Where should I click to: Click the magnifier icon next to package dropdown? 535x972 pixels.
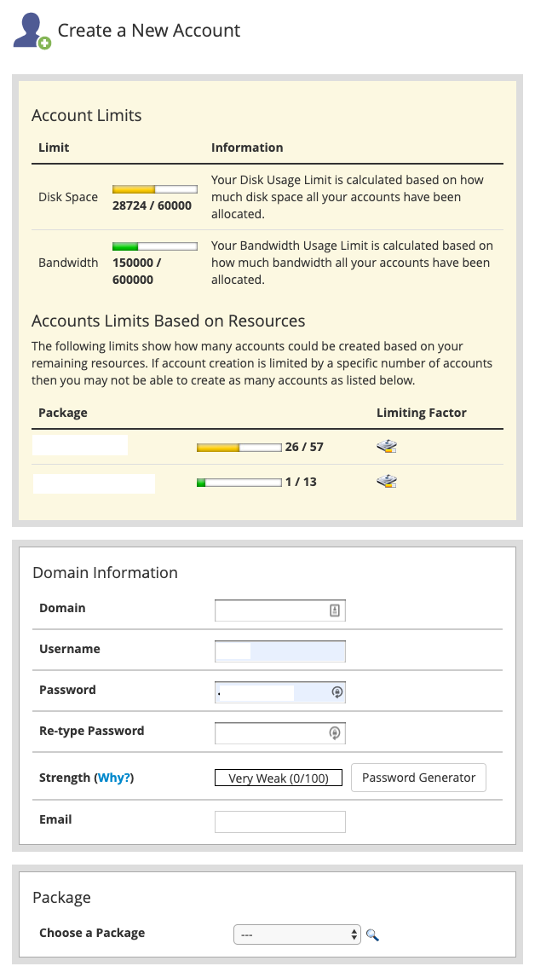(x=372, y=934)
